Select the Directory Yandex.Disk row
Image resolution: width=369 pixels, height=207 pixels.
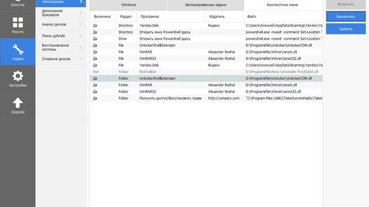coord(206,25)
